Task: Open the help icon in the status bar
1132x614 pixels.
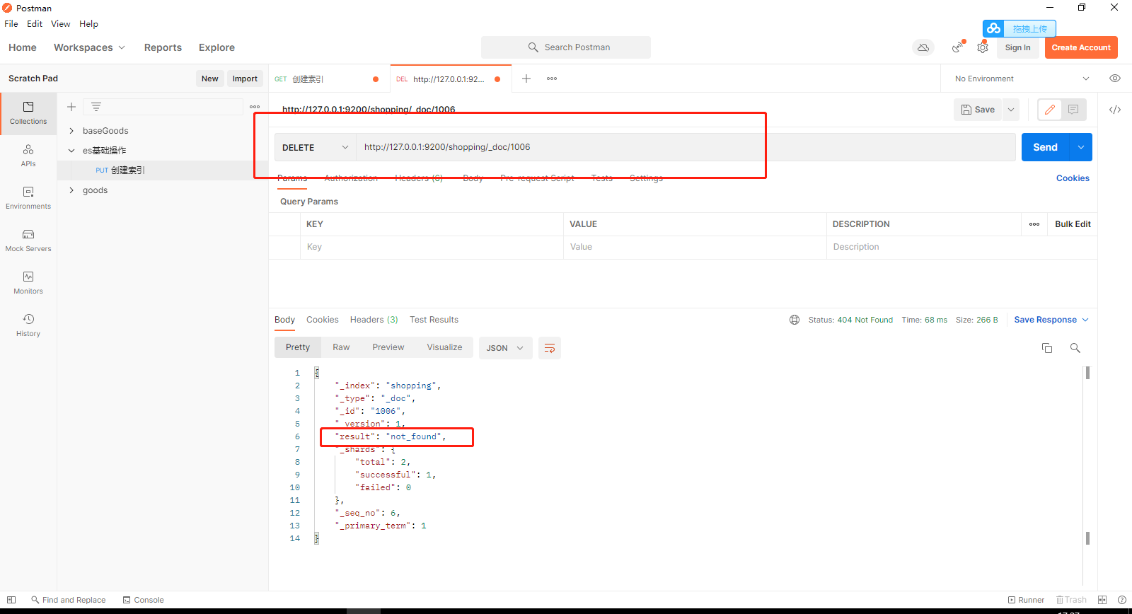Action: coord(1122,600)
